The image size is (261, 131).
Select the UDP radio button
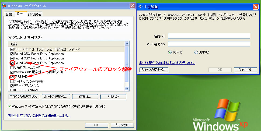pos(196,52)
